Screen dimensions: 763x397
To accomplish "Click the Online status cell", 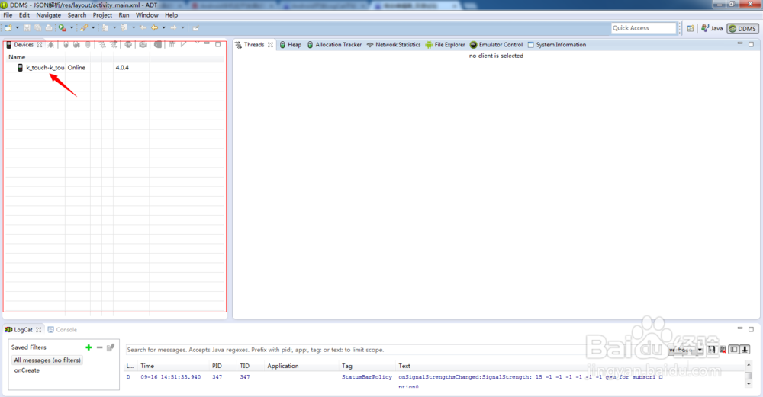I will pyautogui.click(x=76, y=68).
